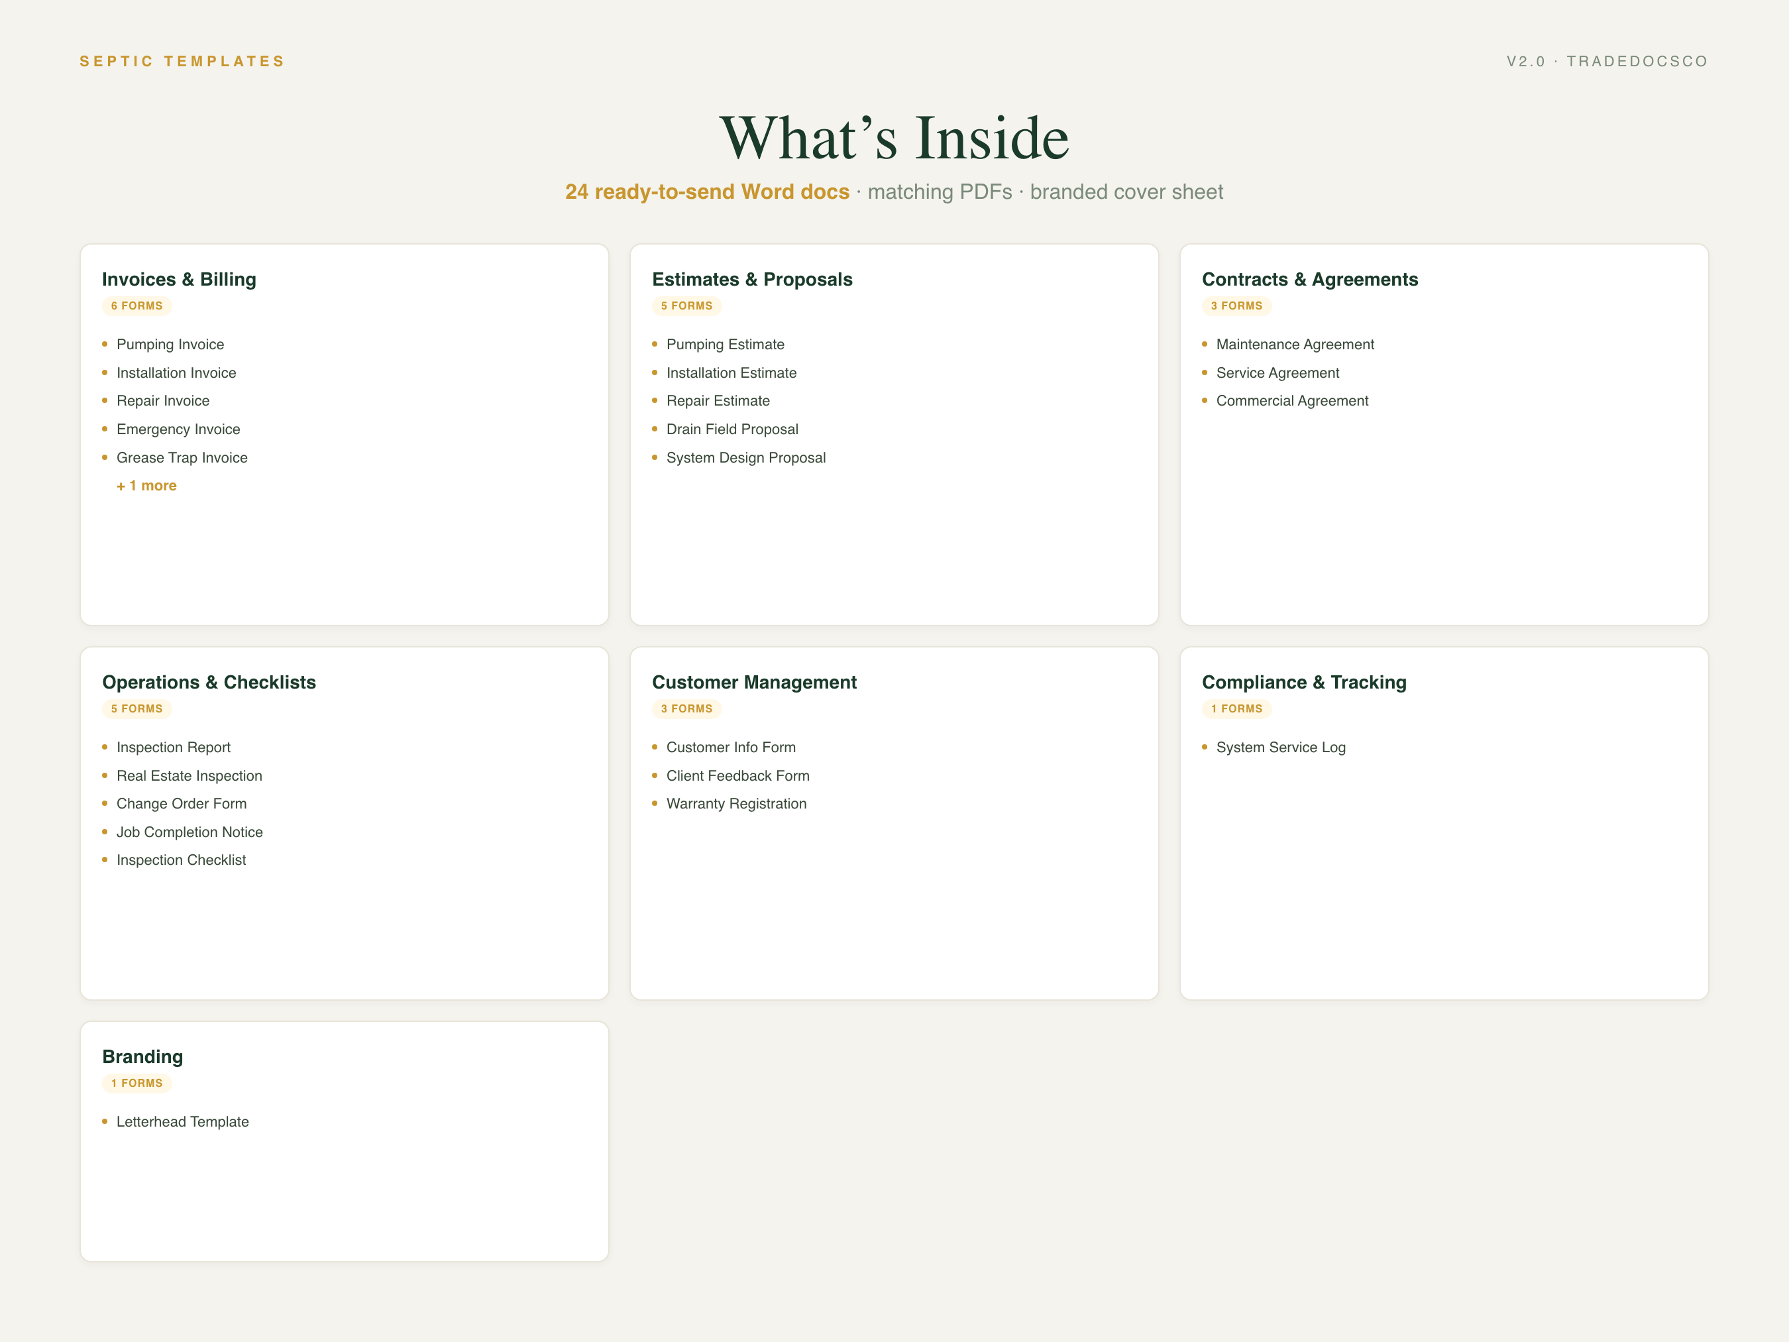
Task: Click the SEPTIC TEMPLATES header label
Action: (x=182, y=62)
